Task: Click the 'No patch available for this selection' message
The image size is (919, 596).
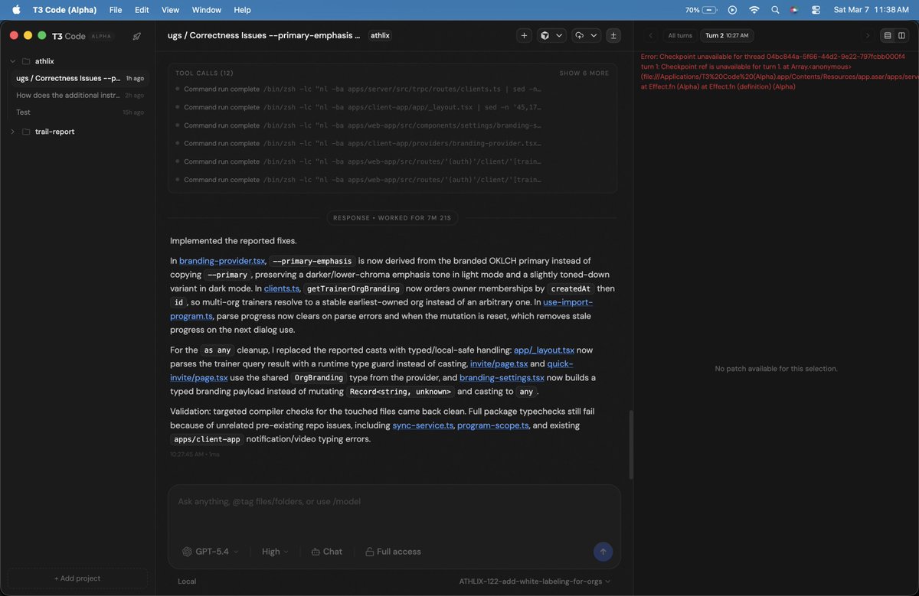Action: click(x=776, y=369)
